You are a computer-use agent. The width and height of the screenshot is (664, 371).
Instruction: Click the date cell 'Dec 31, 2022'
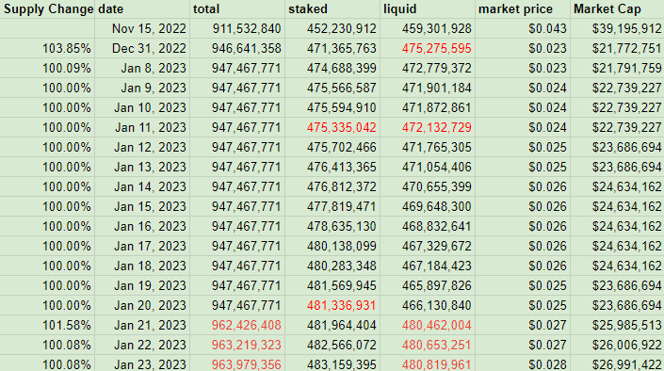[x=142, y=48]
